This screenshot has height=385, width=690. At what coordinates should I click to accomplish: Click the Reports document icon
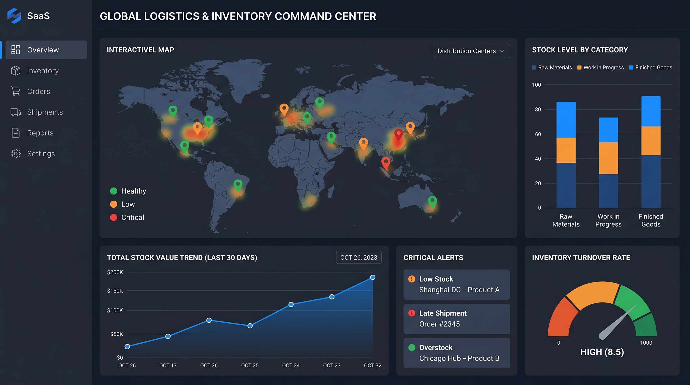click(x=16, y=133)
